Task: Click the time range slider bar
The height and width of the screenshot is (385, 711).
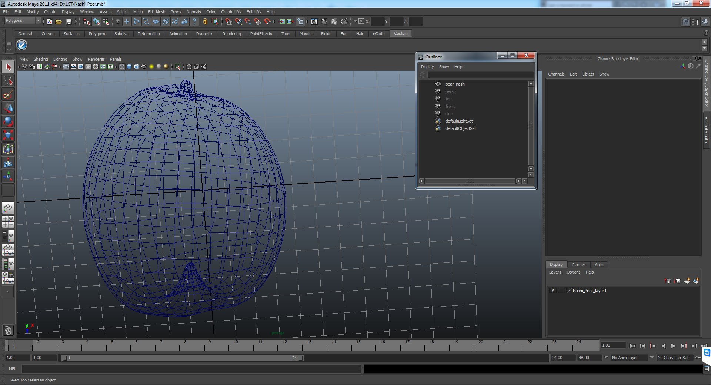Action: (x=183, y=358)
